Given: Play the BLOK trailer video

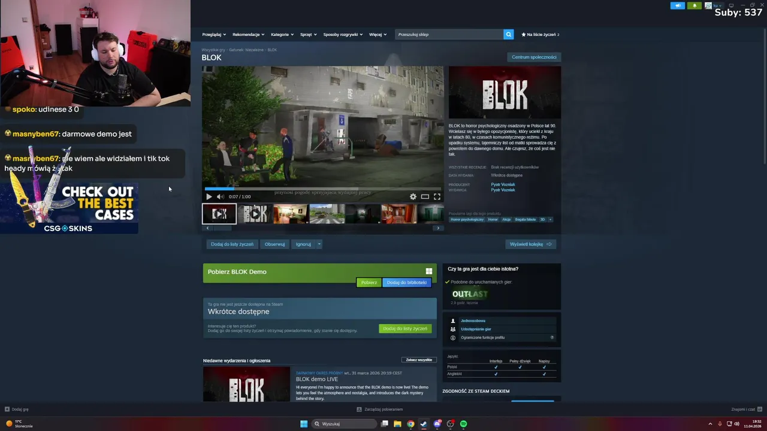Looking at the screenshot, I should click(209, 196).
